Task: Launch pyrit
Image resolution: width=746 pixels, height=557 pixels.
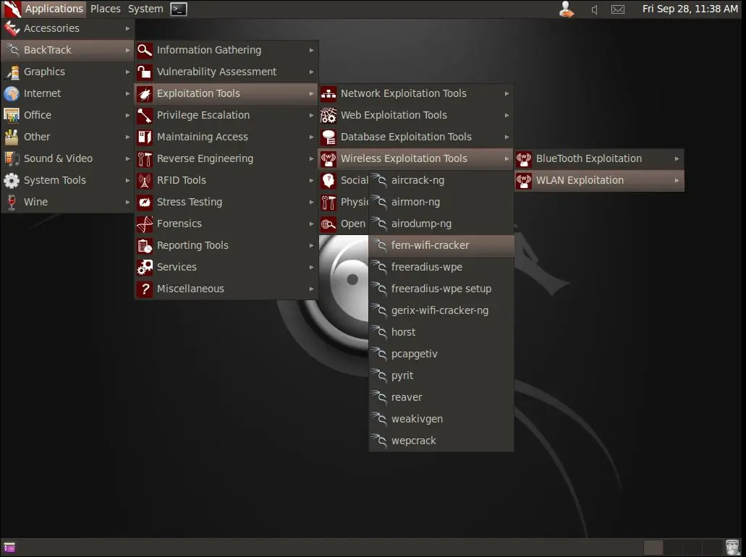Action: 441,375
